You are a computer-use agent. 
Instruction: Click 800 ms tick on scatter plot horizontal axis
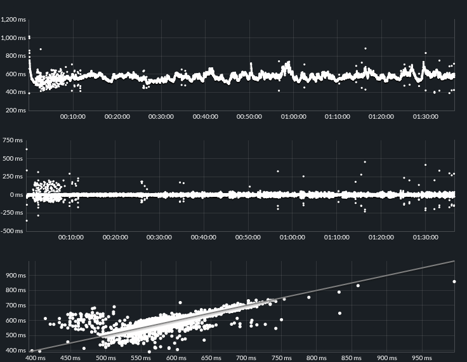316,358
